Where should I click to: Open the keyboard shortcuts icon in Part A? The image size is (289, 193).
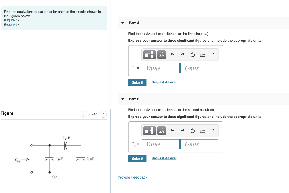pos(202,54)
